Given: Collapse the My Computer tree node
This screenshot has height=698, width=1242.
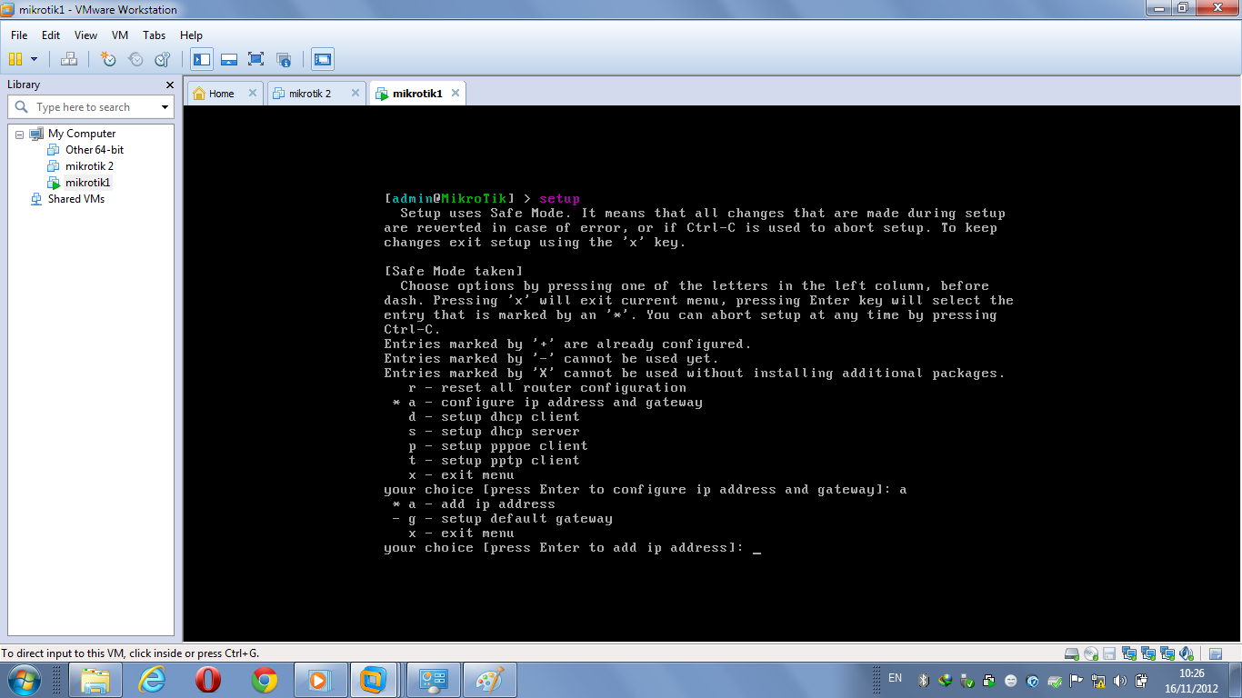Looking at the screenshot, I should tap(20, 133).
